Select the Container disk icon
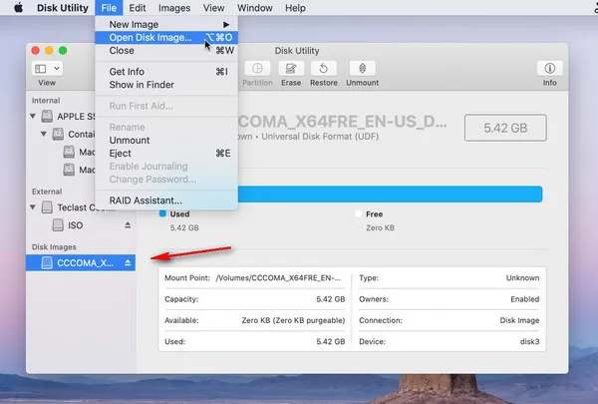Image resolution: width=598 pixels, height=404 pixels. click(x=58, y=134)
